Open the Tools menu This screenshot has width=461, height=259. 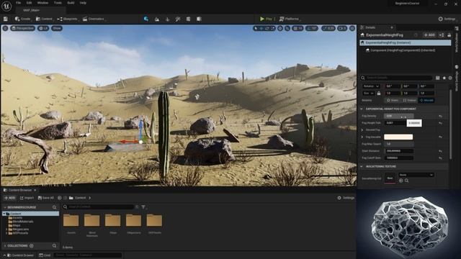click(58, 3)
